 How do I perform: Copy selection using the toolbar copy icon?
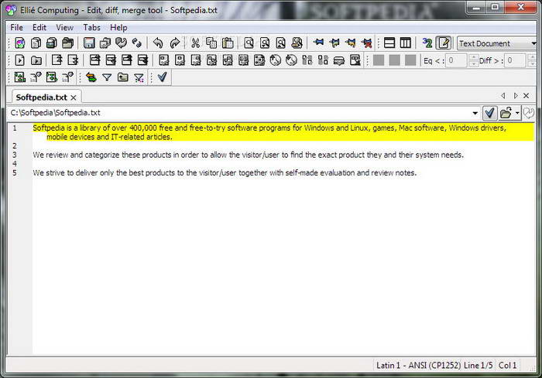coord(211,43)
